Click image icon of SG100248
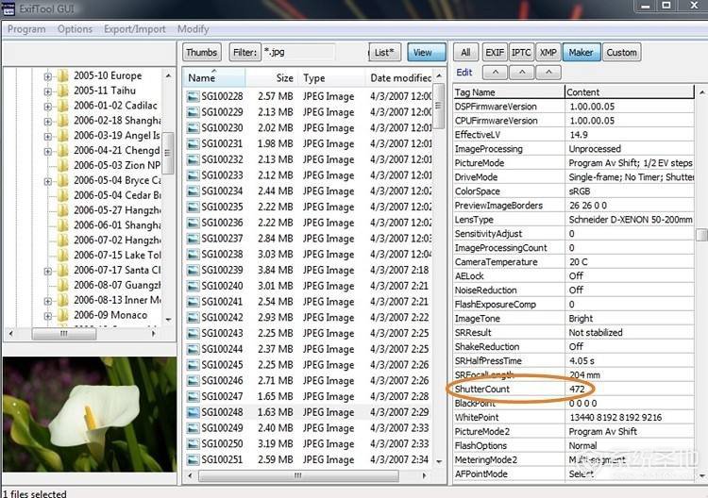 193,412
